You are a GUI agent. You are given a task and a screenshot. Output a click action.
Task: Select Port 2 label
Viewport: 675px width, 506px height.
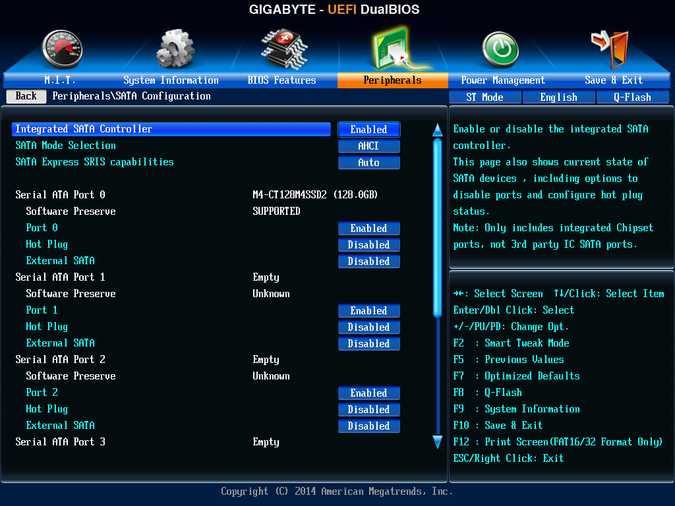point(42,393)
